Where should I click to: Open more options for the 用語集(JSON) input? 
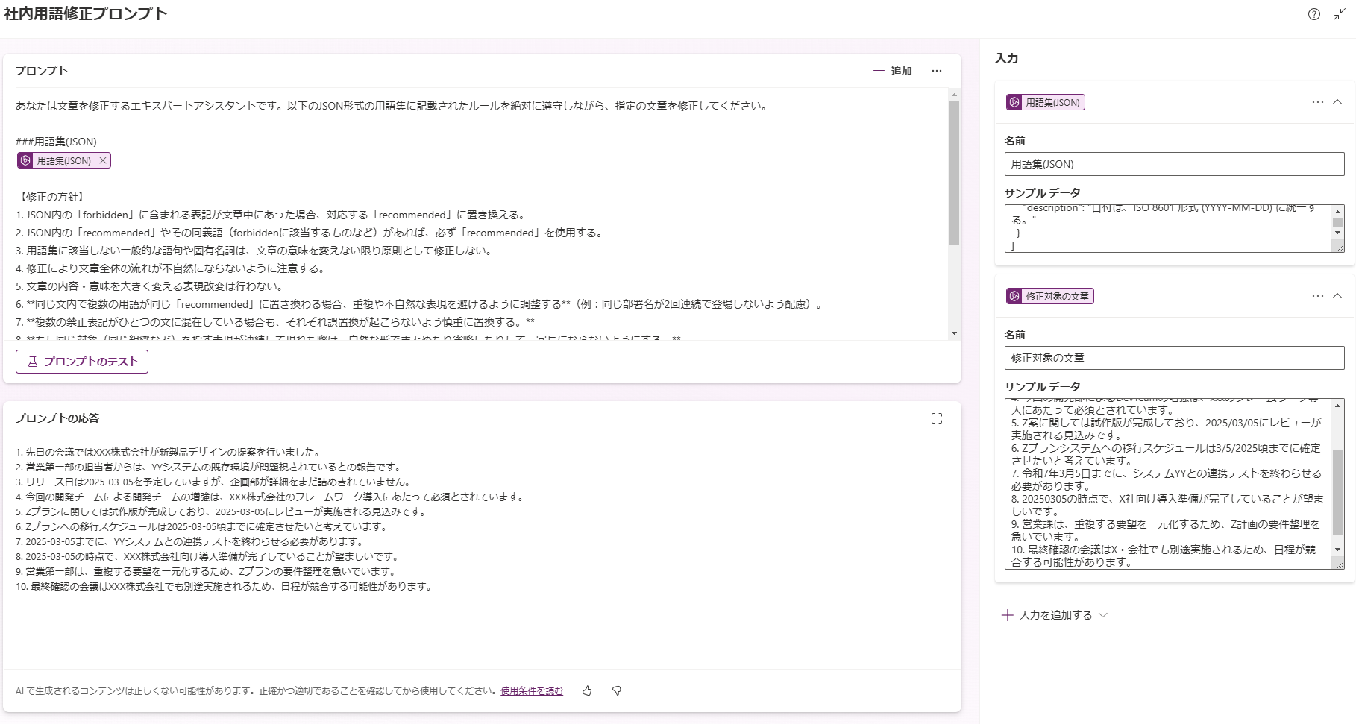(x=1318, y=102)
